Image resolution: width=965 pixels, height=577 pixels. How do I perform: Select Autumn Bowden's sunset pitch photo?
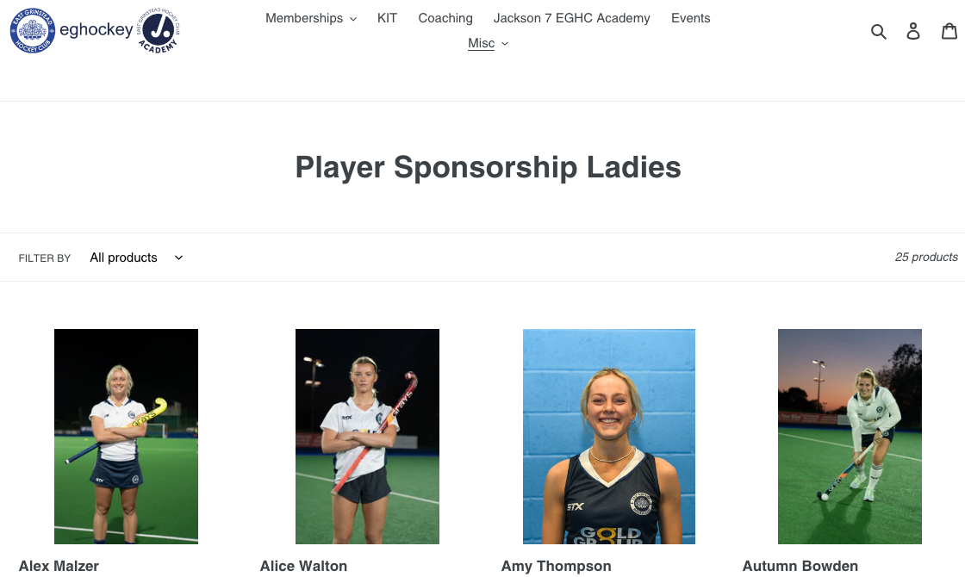click(x=850, y=436)
